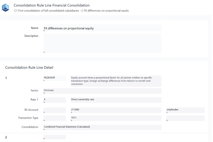Image resolution: width=213 pixels, height=142 pixels.
Task: Click the empty field on rule line 2
Action: click(54, 137)
